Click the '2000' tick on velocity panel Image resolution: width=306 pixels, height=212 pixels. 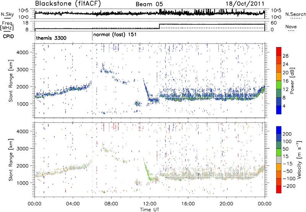22,166
